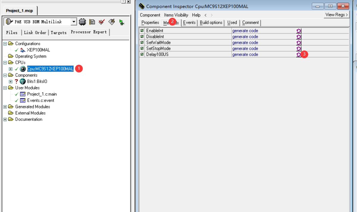The height and width of the screenshot is (212, 357).
Task: Click the question mark beside Bits1:BitsIO
Action: [x=16, y=81]
